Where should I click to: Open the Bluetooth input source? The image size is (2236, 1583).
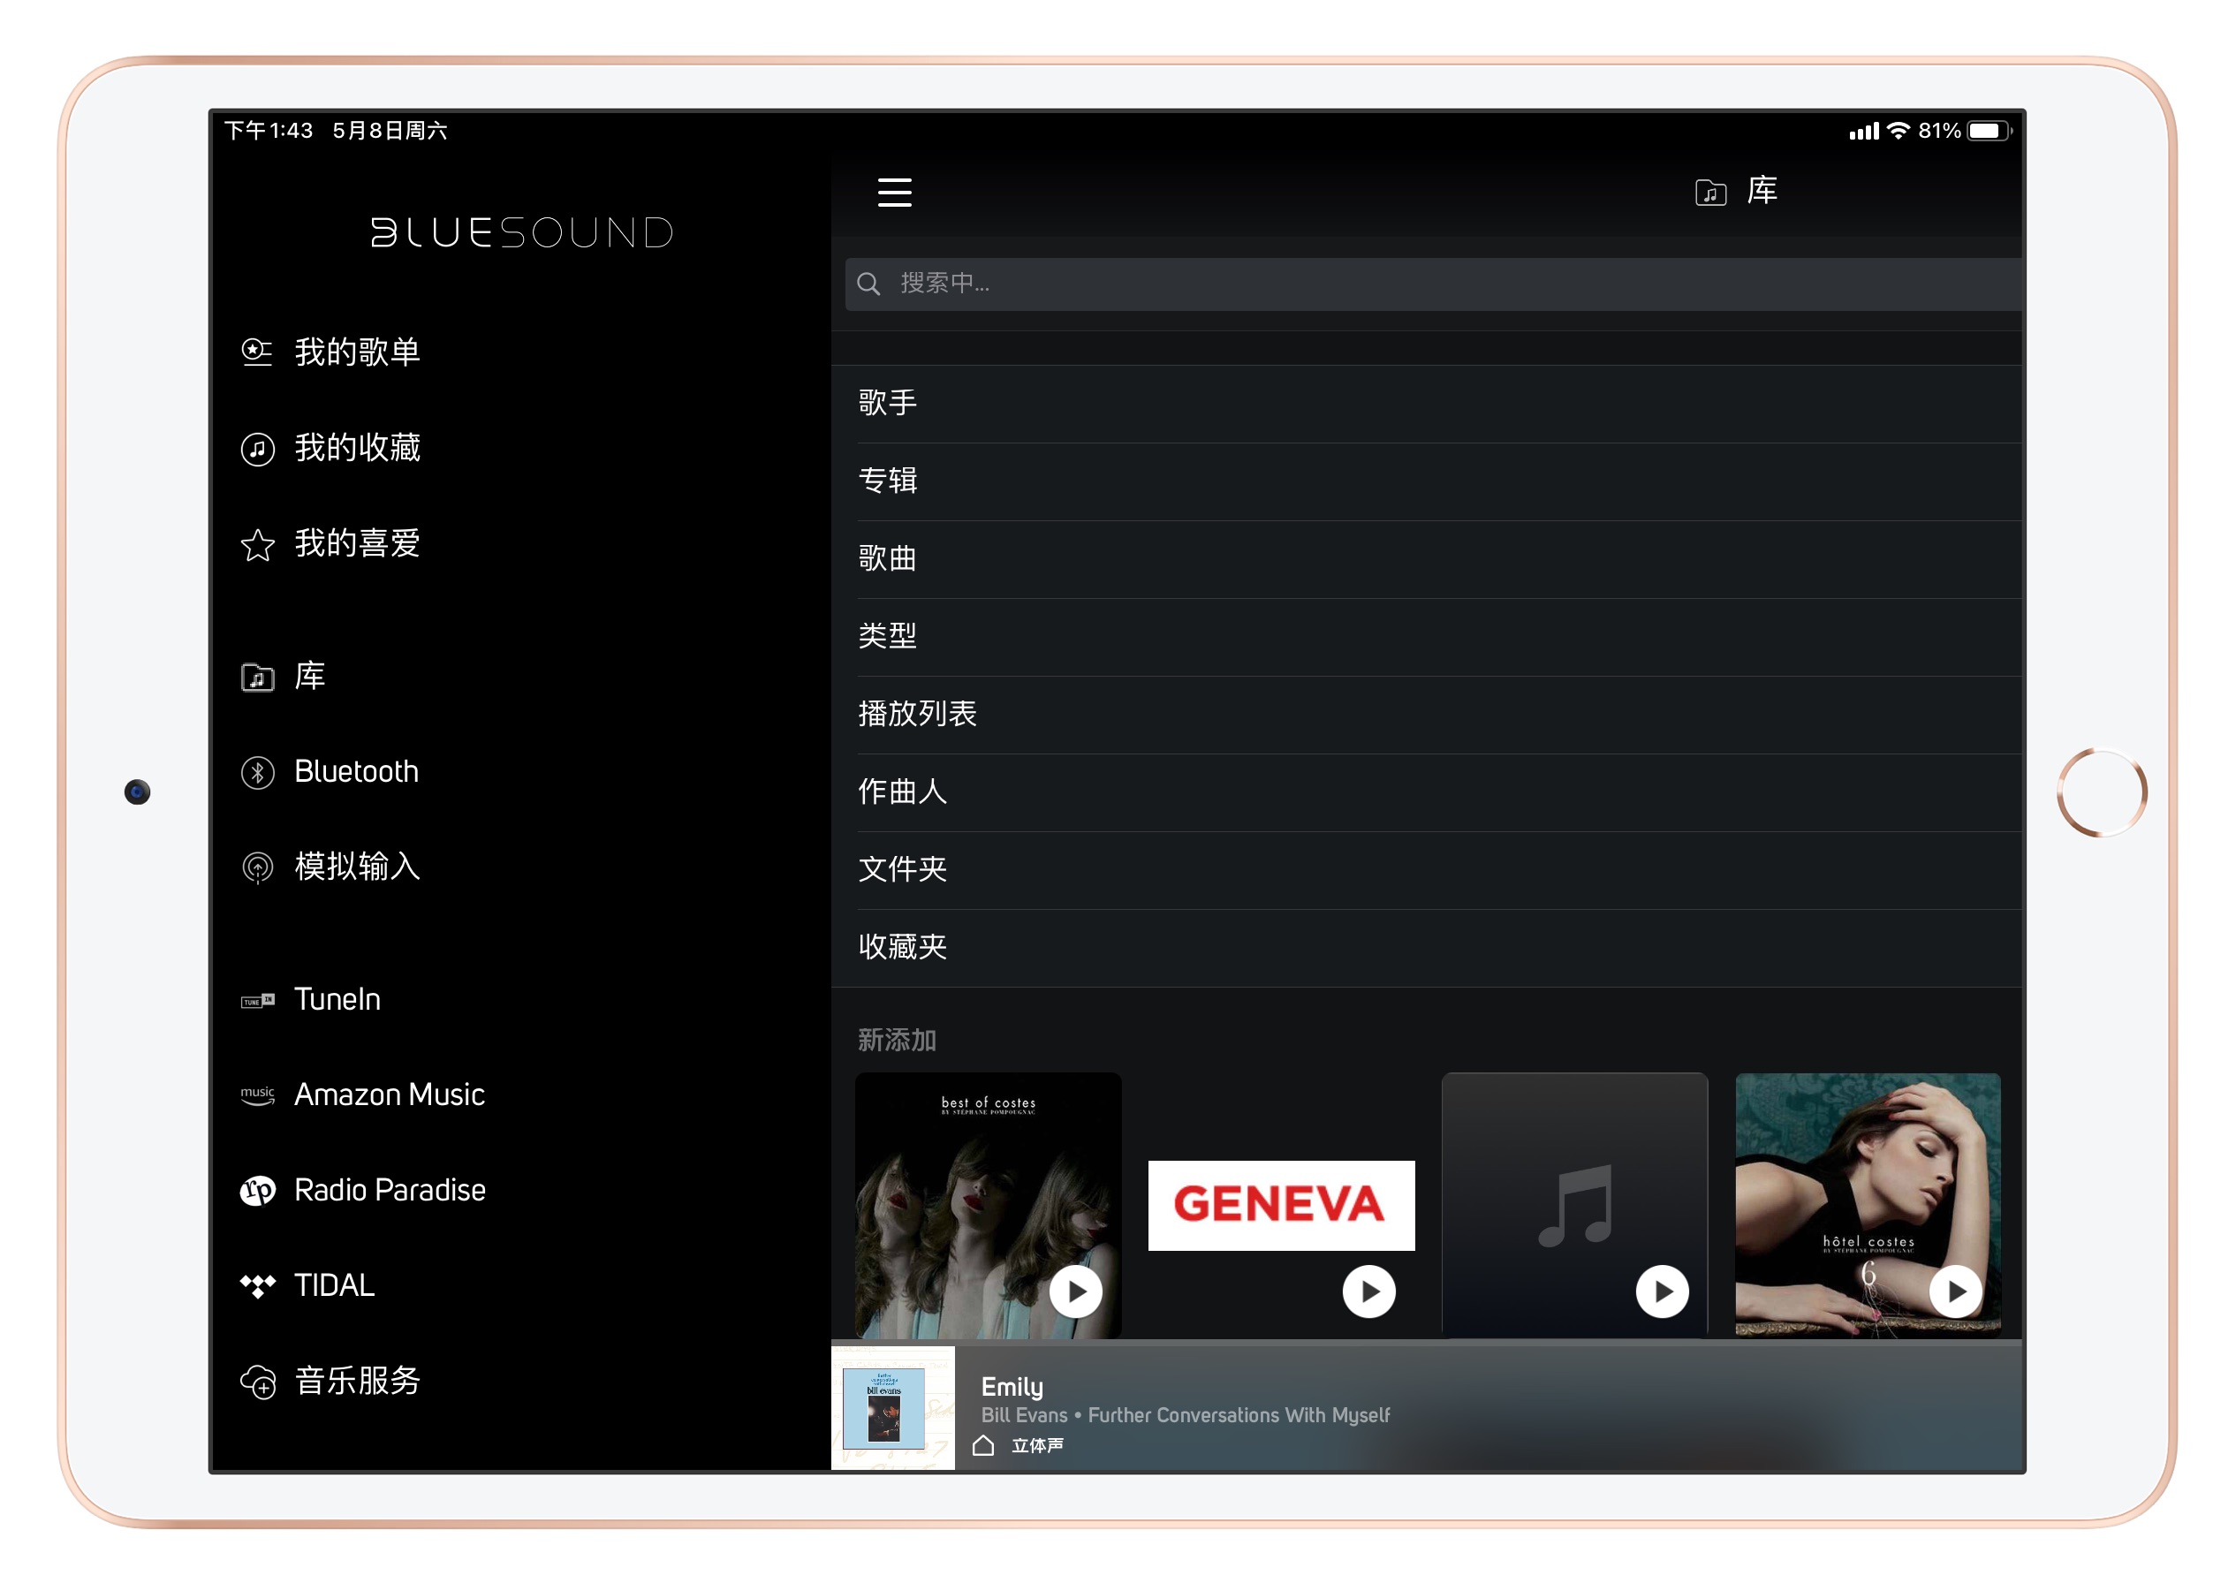pos(257,771)
